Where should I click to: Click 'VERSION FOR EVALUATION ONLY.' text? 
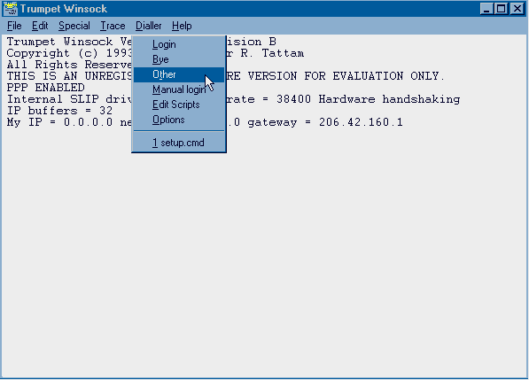click(x=346, y=76)
